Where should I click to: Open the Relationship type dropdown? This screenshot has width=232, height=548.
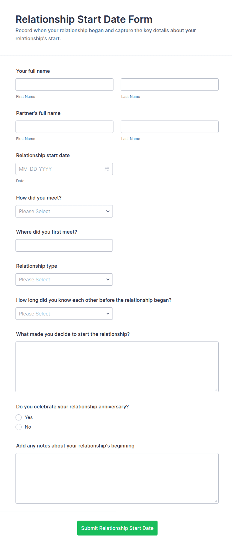tap(64, 279)
